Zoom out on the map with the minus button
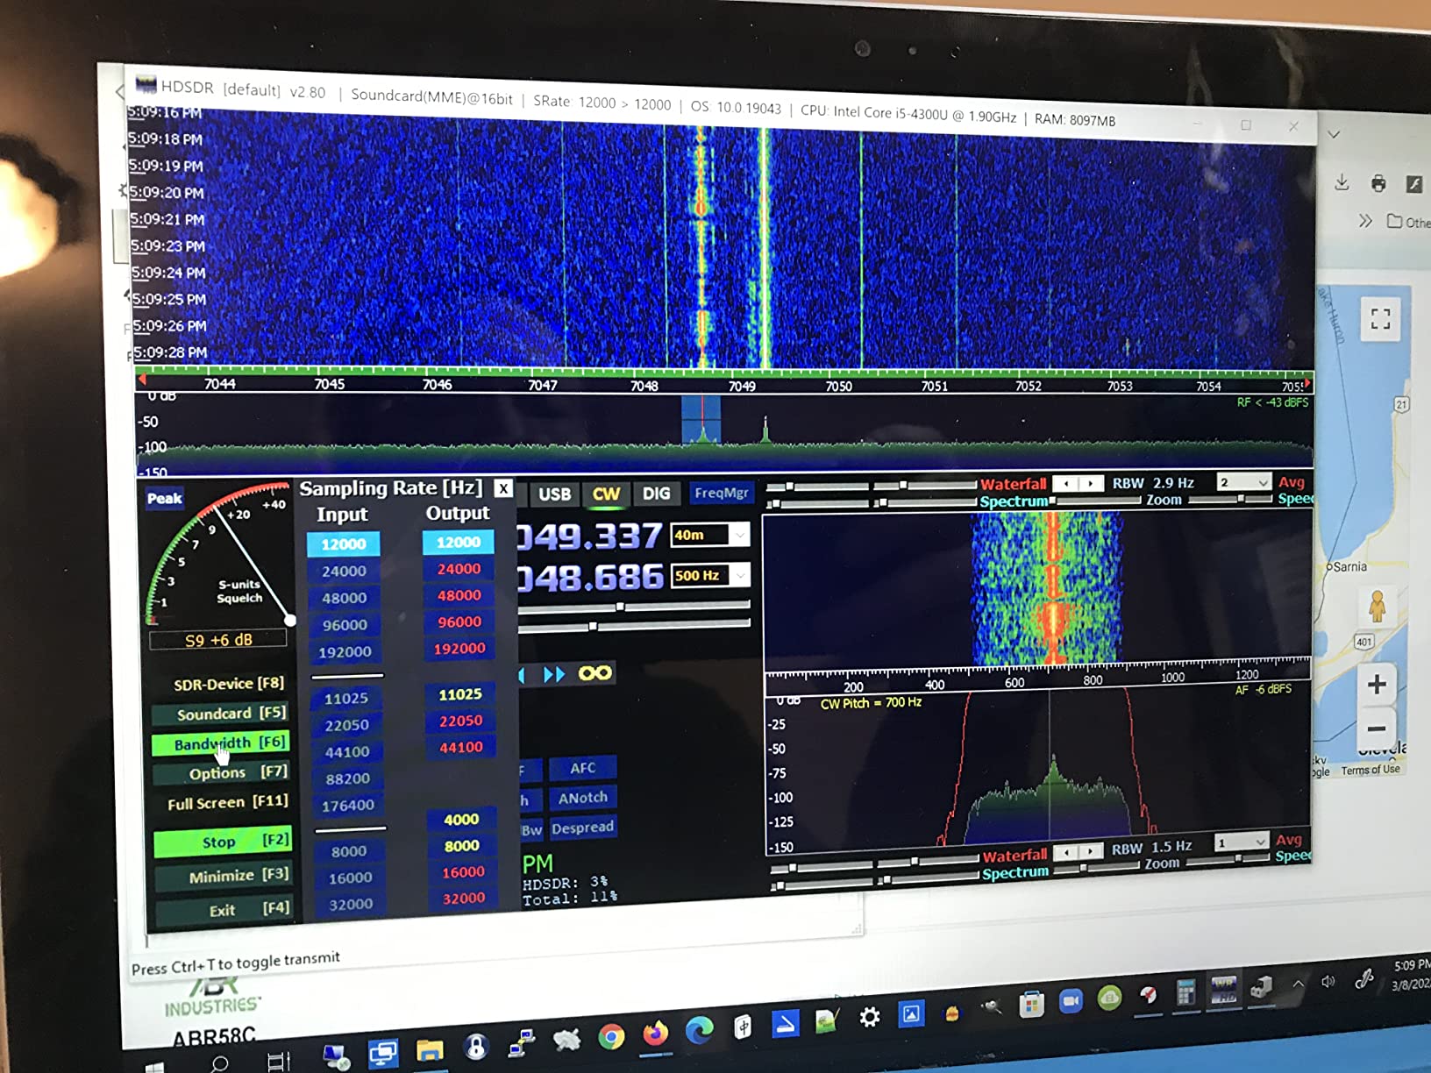This screenshot has width=1431, height=1073. point(1377,728)
